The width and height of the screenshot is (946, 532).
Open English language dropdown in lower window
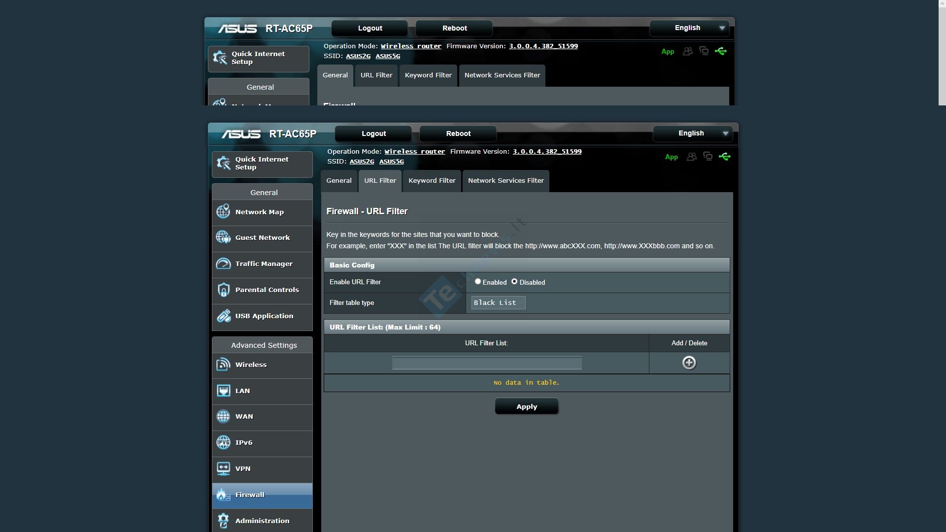point(692,133)
